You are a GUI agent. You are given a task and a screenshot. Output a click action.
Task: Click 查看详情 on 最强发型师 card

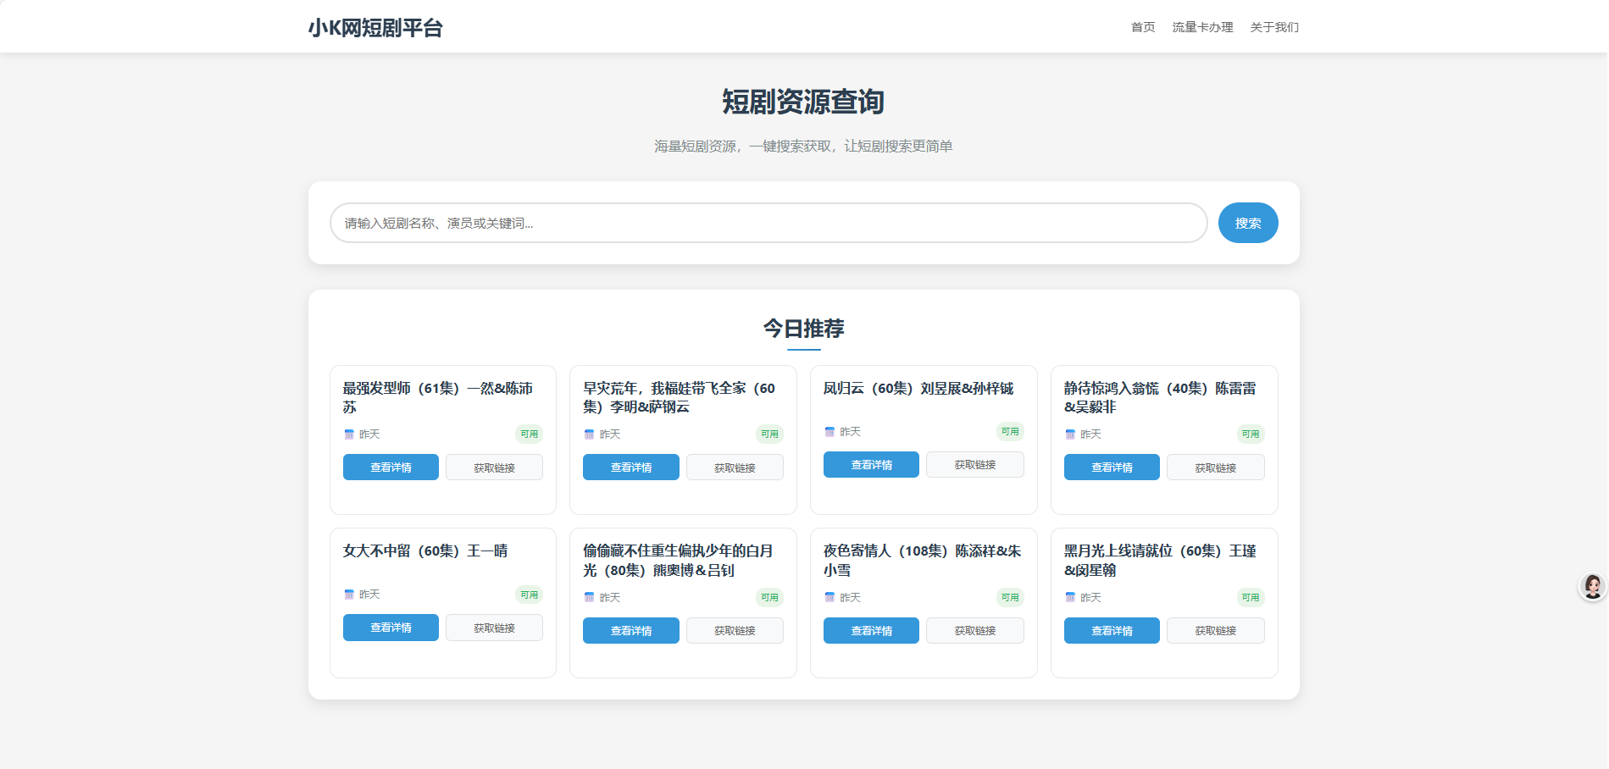(x=391, y=467)
